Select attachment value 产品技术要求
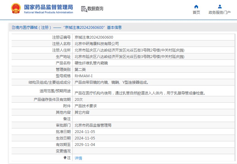The height and width of the screenshot is (164, 237). click(x=86, y=106)
